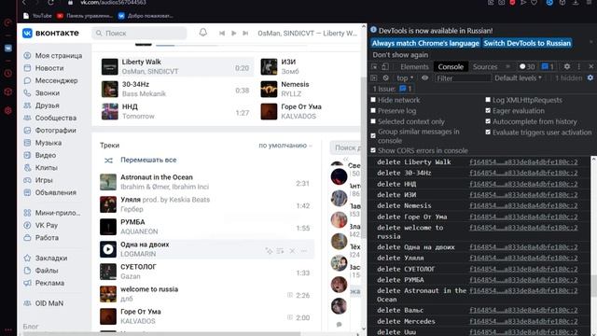Open Объявления in sidebar

click(49, 193)
